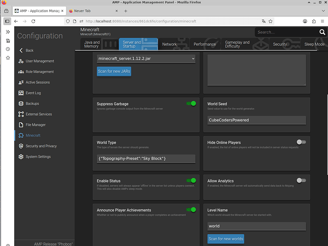Click the Firefox URL address bar
This screenshot has width=328, height=246.
[169, 21]
